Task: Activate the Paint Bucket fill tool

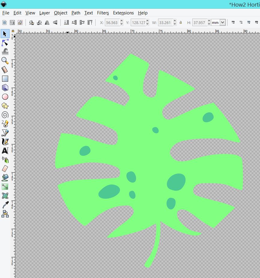Action: 5,177
